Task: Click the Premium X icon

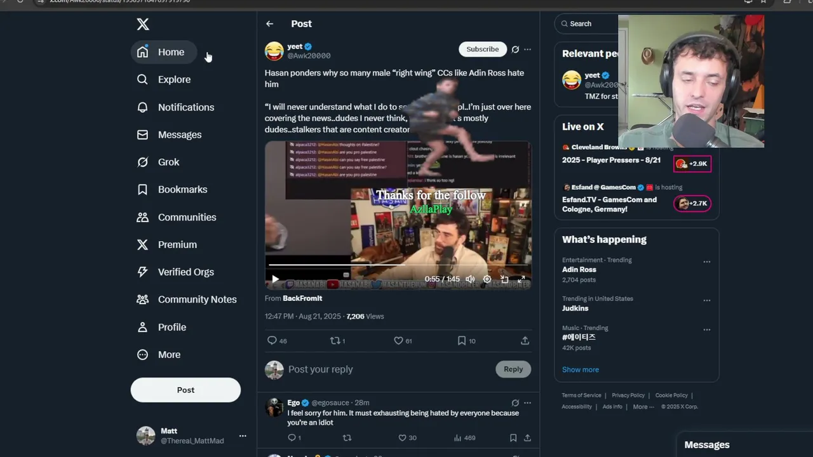Action: [143, 244]
